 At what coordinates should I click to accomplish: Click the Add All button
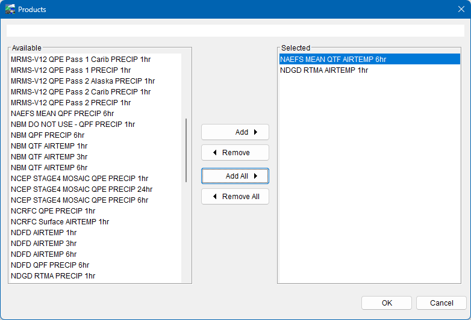(x=235, y=176)
